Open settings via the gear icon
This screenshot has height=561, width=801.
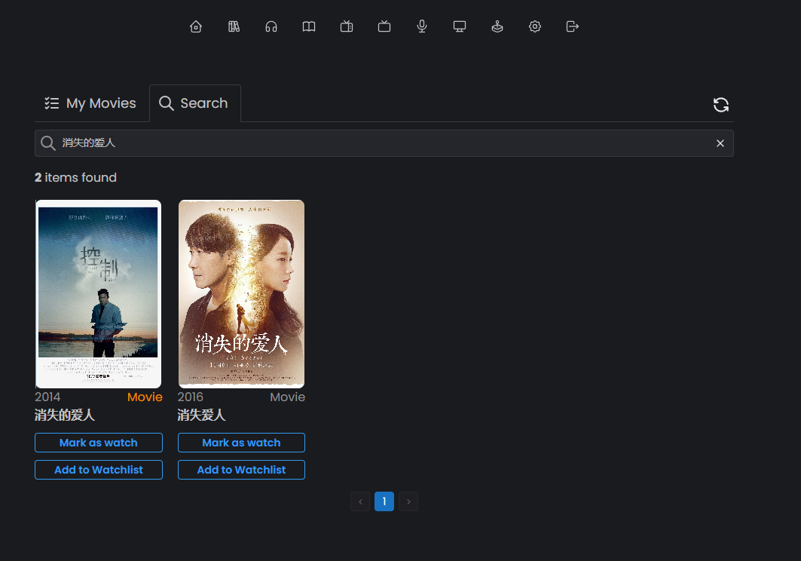click(x=535, y=27)
